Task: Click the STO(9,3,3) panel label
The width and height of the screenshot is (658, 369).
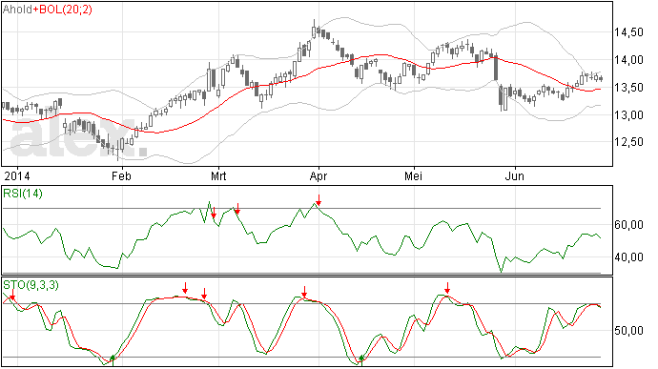Action: [x=31, y=285]
